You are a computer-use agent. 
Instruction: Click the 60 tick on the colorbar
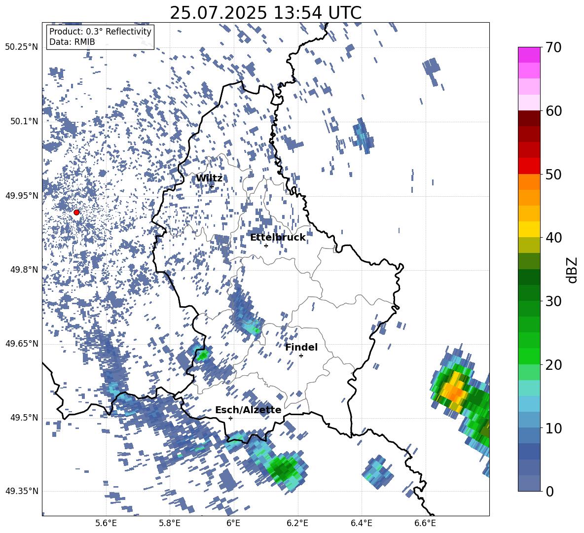click(x=553, y=111)
